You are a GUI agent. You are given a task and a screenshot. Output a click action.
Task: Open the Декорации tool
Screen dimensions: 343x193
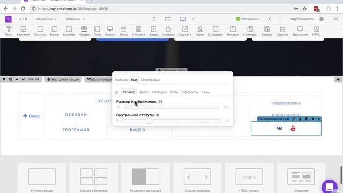point(300,31)
